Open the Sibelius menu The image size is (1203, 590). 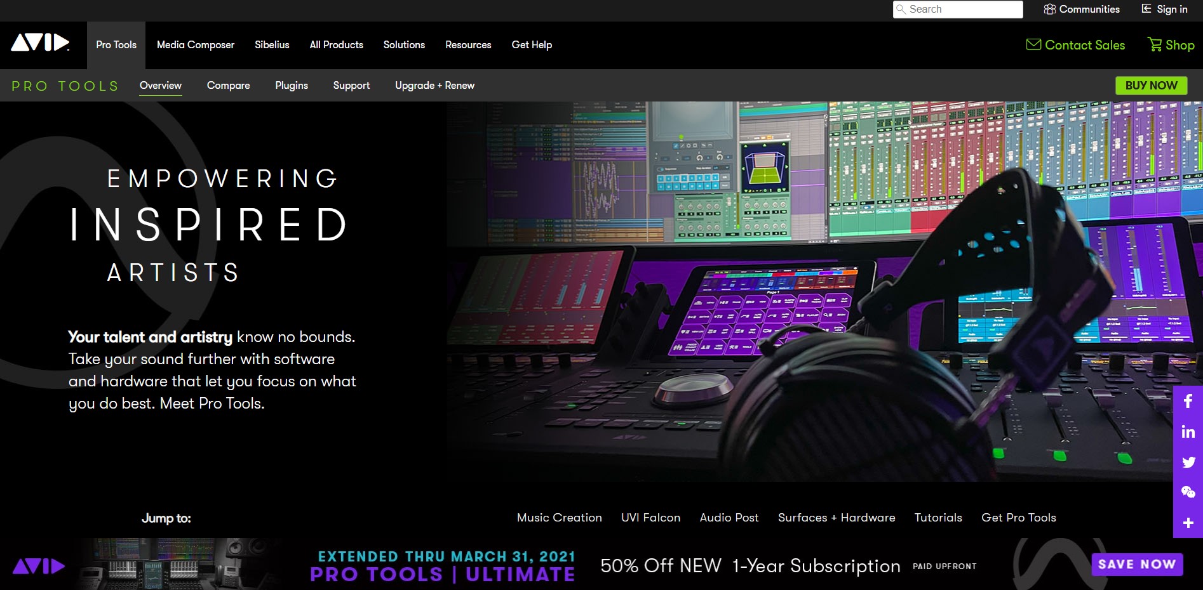point(272,45)
